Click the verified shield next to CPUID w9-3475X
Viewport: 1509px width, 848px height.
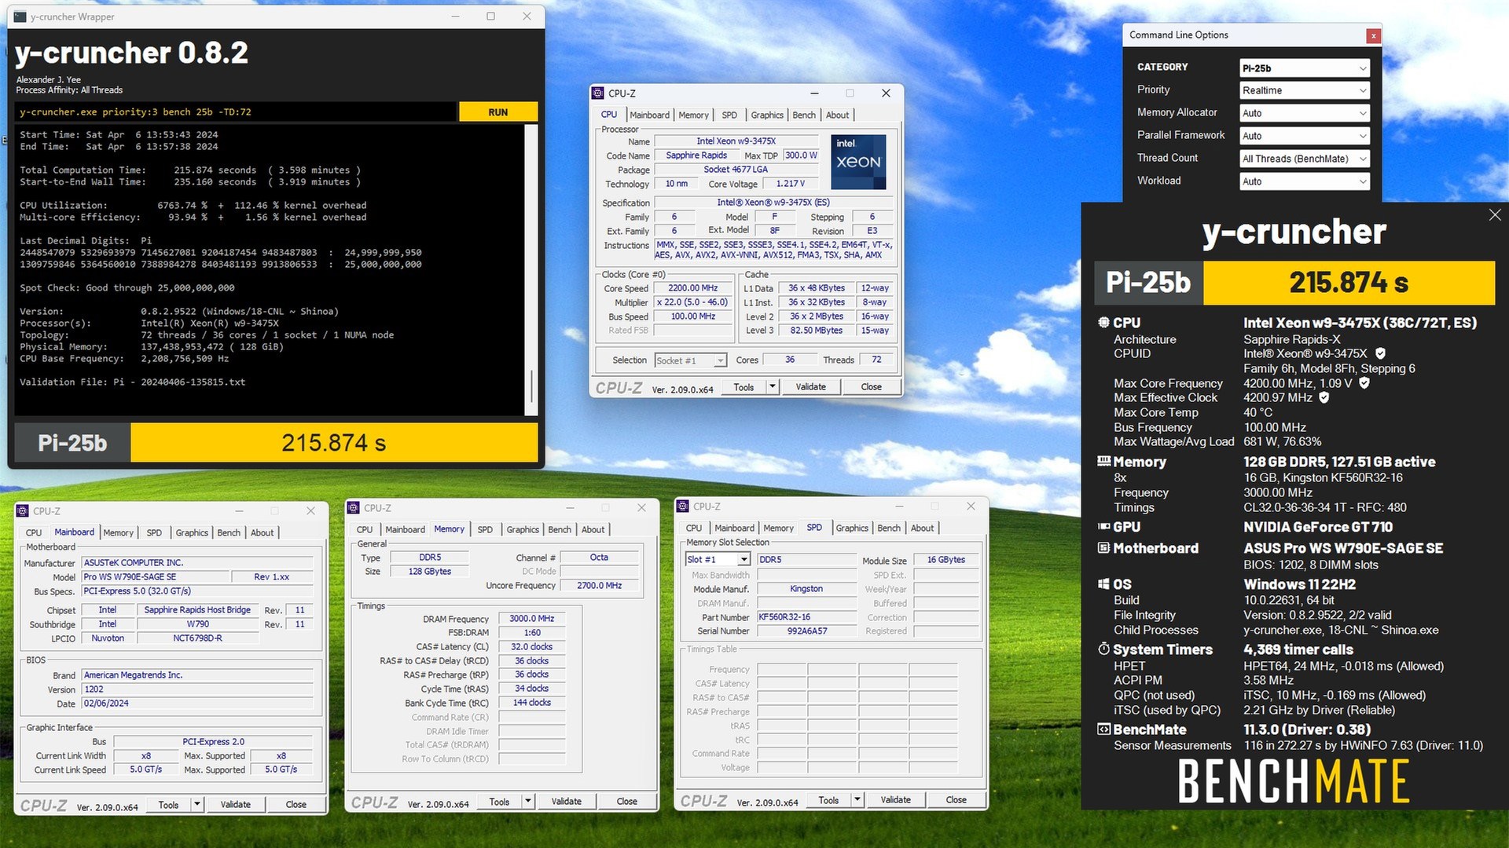pyautogui.click(x=1381, y=353)
